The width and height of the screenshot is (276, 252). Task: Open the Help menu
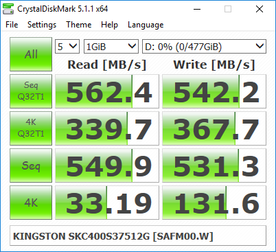109,25
